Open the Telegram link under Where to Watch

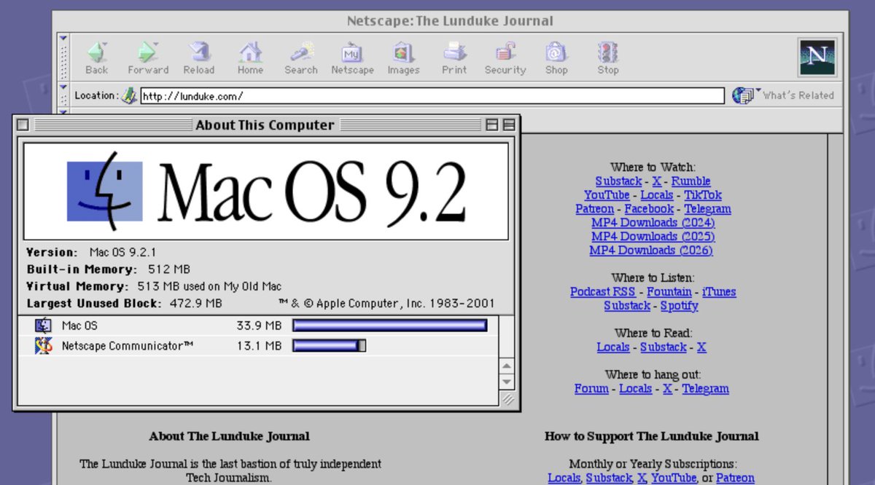[707, 209]
